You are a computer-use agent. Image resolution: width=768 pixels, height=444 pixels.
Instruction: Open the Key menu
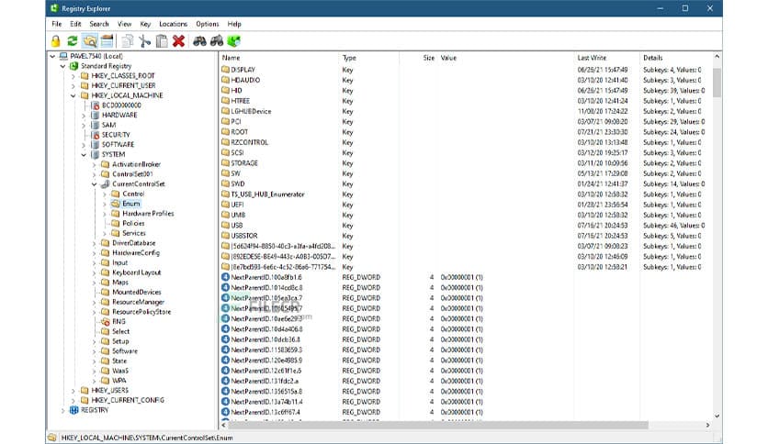tap(145, 24)
